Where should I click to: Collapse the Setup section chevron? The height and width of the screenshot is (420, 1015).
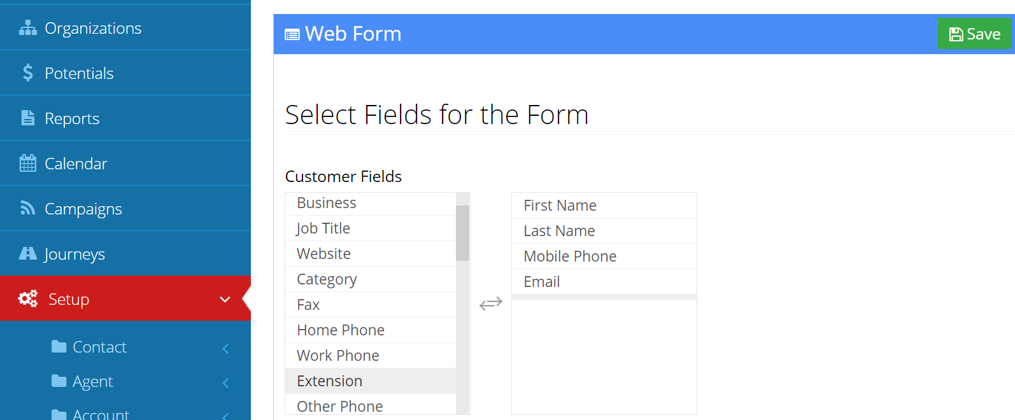224,298
